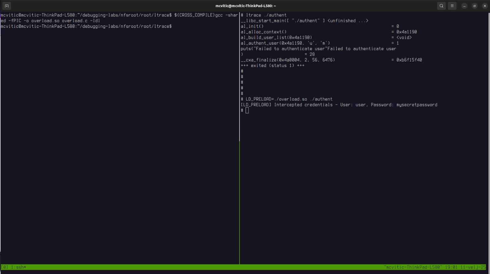Open the hamburger menu in title bar

point(452,6)
